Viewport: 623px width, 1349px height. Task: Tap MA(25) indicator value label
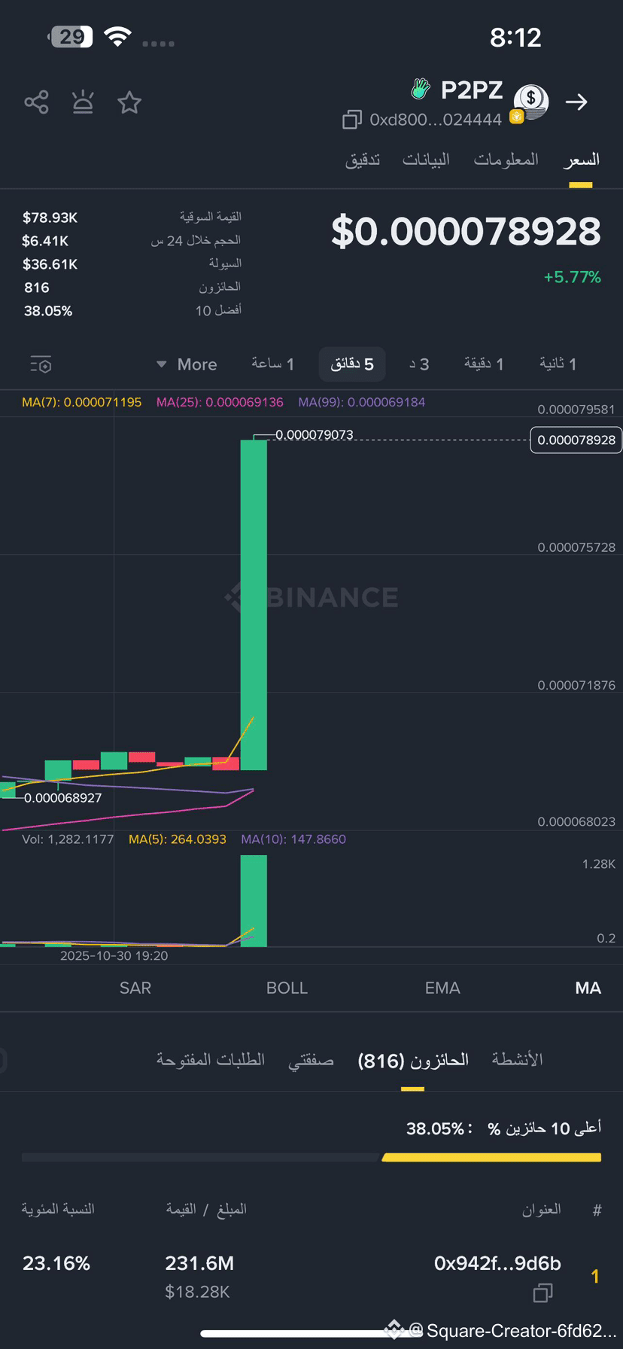220,402
